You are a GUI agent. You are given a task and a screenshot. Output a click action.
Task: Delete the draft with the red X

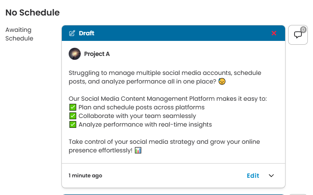[274, 33]
